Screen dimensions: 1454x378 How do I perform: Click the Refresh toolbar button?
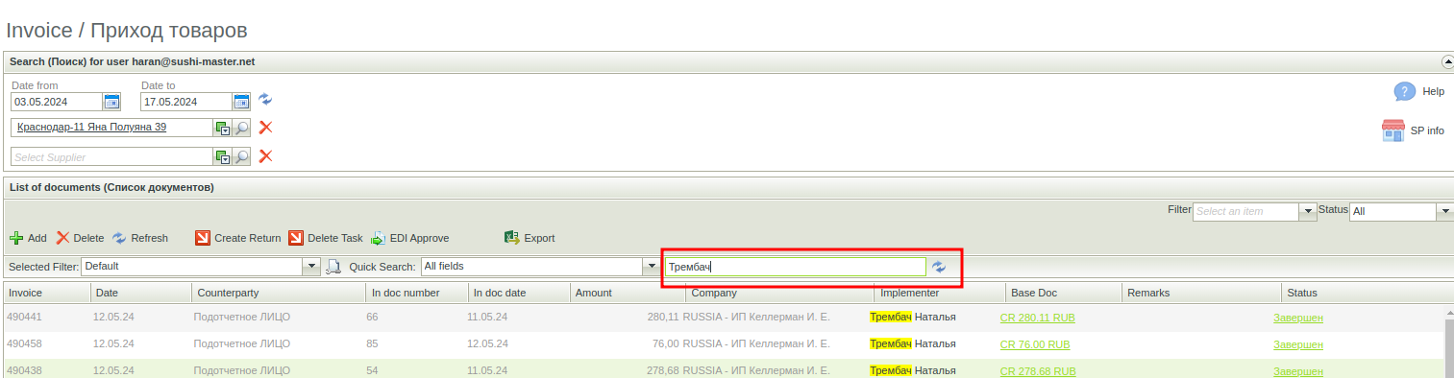(x=140, y=238)
